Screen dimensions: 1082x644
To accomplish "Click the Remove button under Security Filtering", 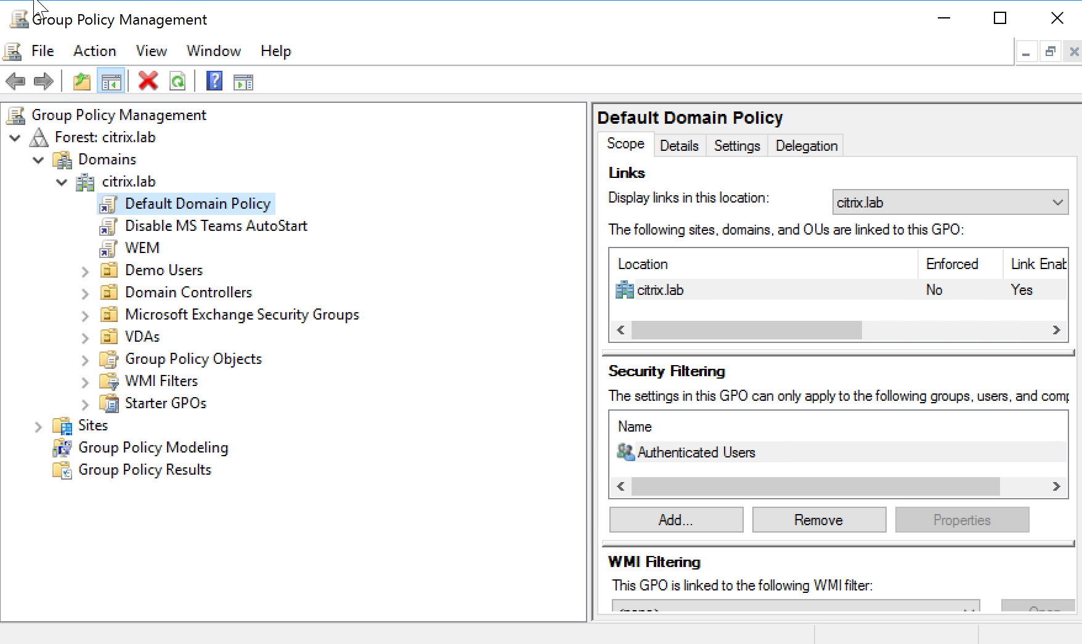I will tap(818, 520).
